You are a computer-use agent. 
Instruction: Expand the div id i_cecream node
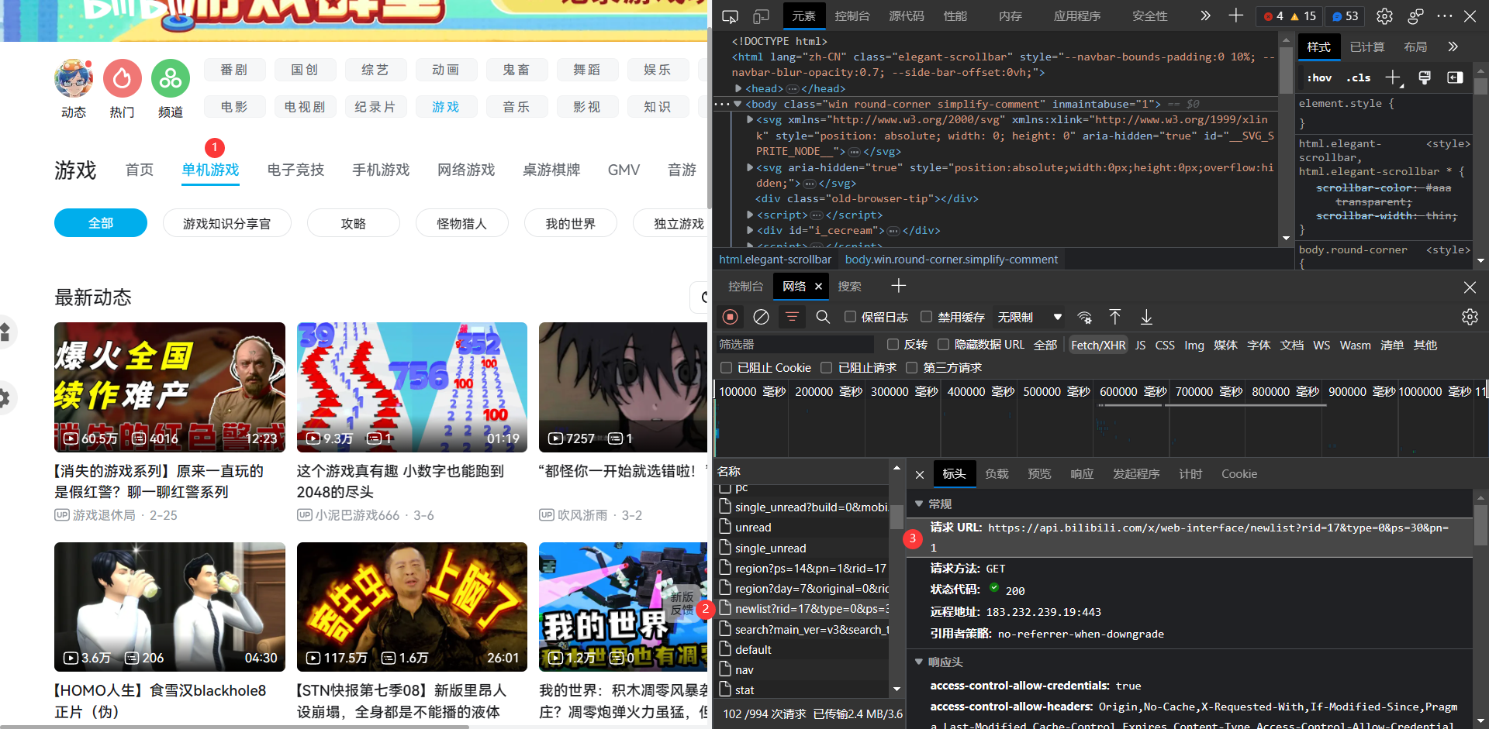[x=751, y=230]
